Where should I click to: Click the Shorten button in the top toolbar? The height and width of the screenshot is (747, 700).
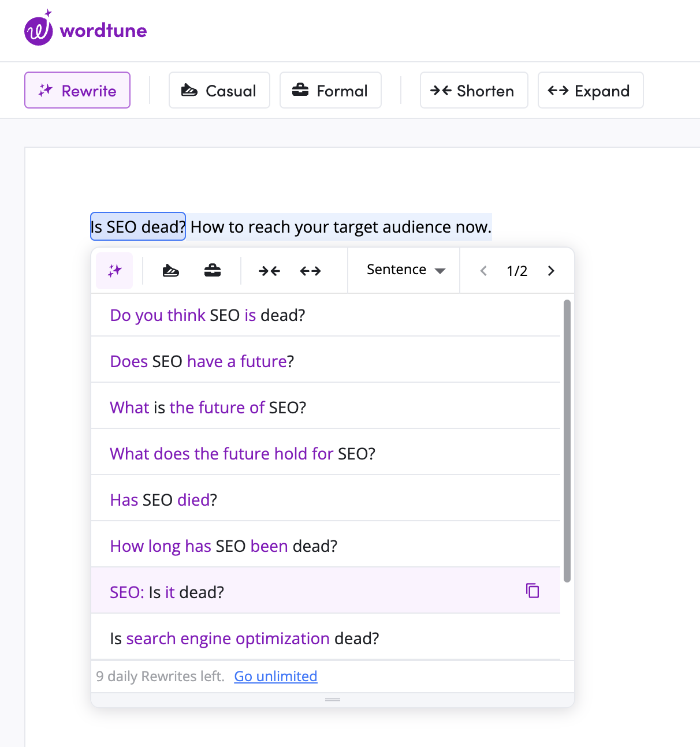[474, 90]
